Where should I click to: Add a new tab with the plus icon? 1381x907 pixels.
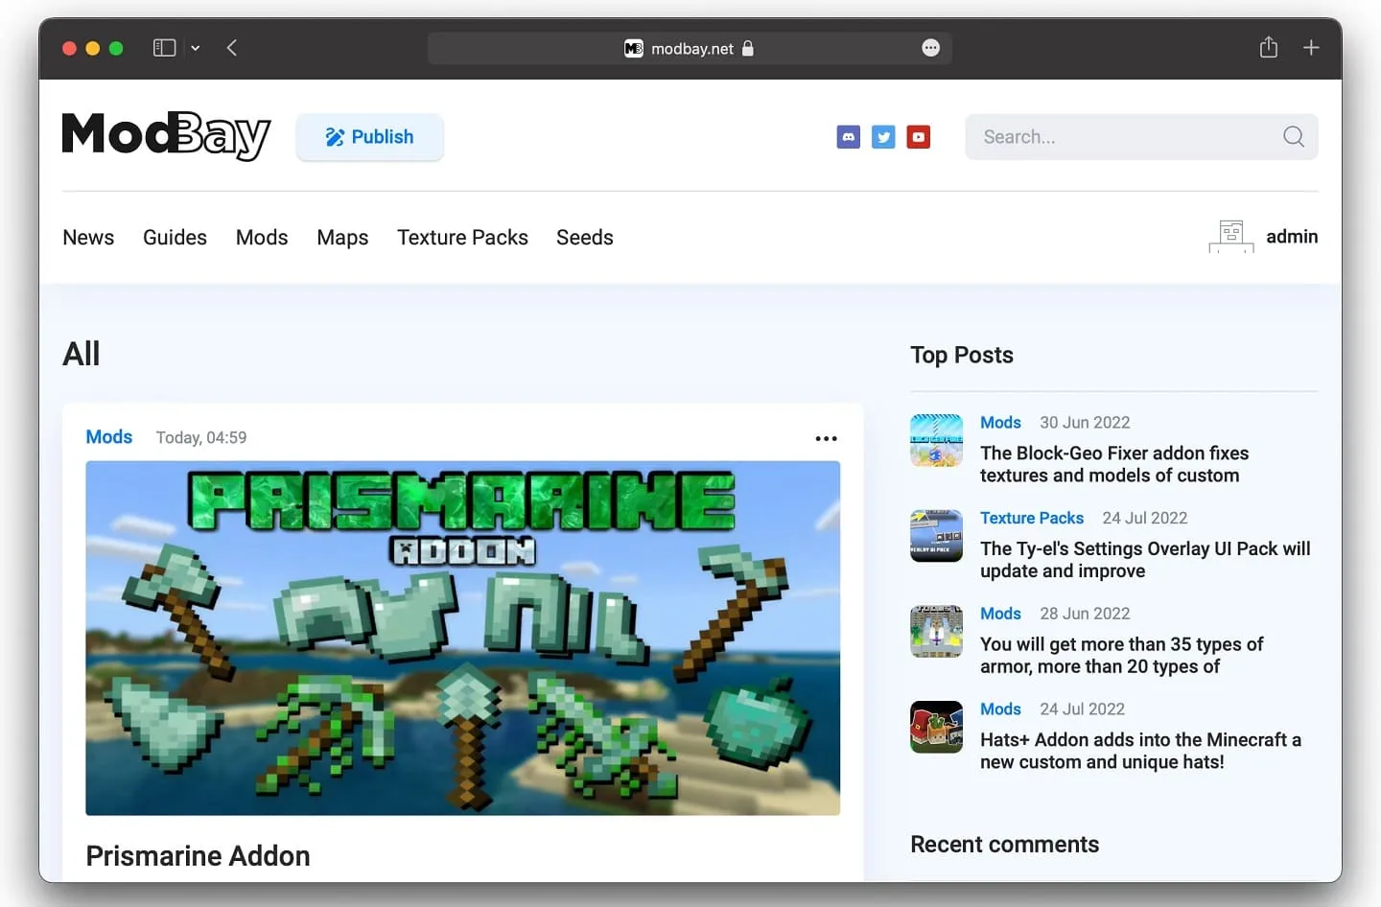pos(1311,48)
